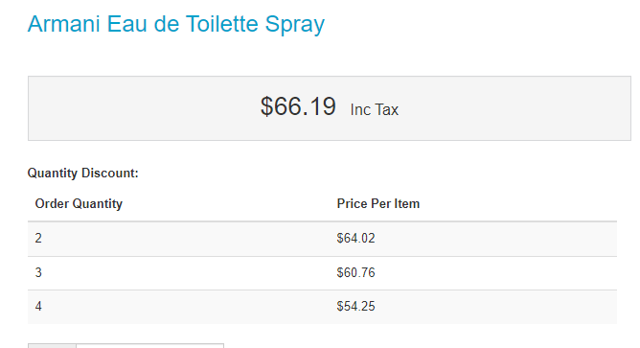The image size is (640, 348).
Task: Open the Armani Eau de Toilette Spray link
Action: pos(176,24)
